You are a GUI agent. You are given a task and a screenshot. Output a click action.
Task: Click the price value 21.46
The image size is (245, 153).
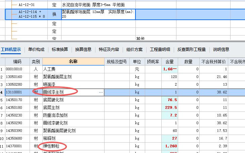tap(222, 77)
